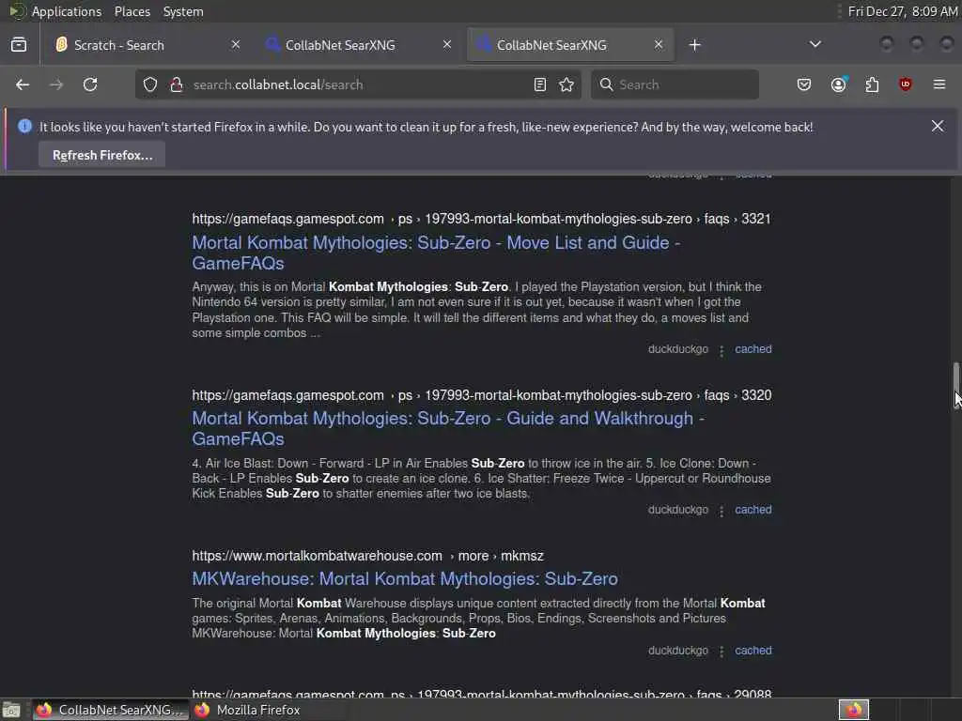Open Firefox View button
The width and height of the screenshot is (962, 721).
[19, 45]
